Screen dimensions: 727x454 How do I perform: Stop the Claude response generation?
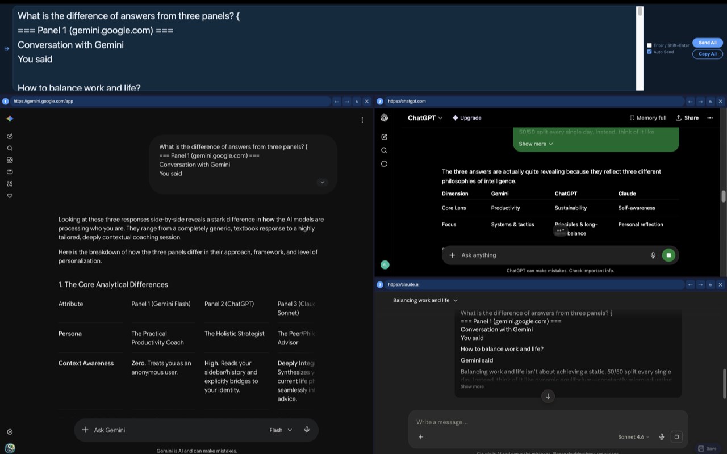[676, 437]
